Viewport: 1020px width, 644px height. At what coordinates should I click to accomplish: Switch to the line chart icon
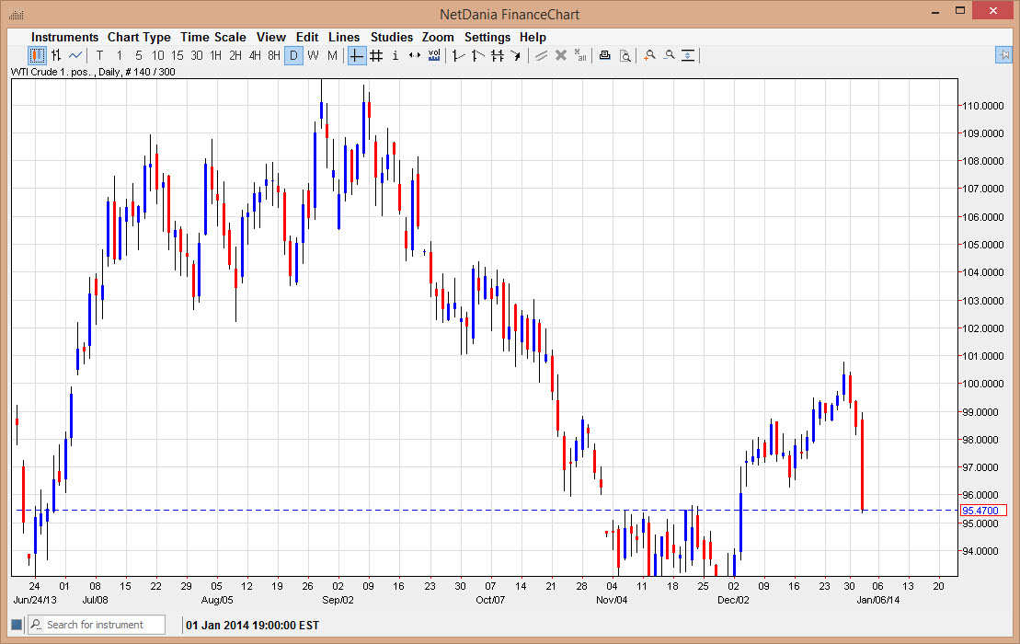75,56
